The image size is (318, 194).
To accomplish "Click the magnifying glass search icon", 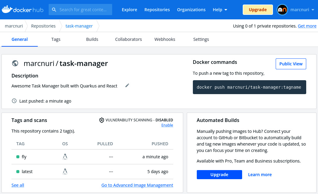I will point(54,9).
